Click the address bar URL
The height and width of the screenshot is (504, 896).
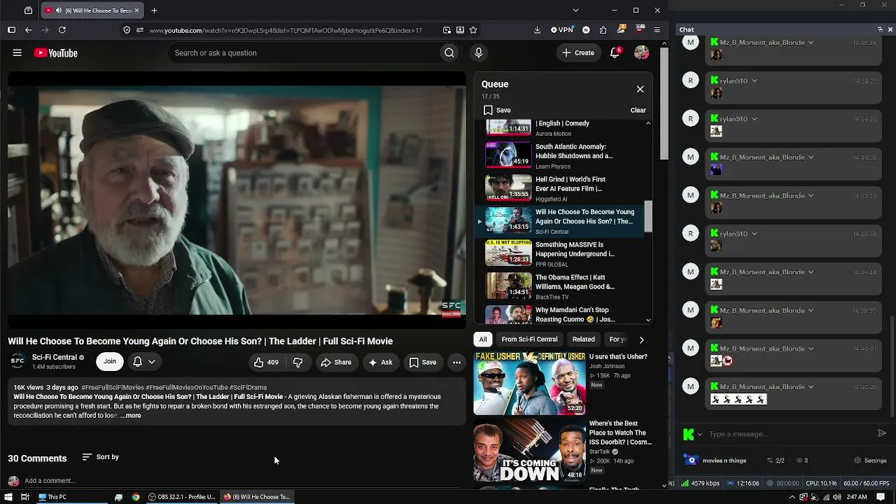click(286, 31)
